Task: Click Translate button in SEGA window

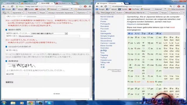Action: coord(32,13)
